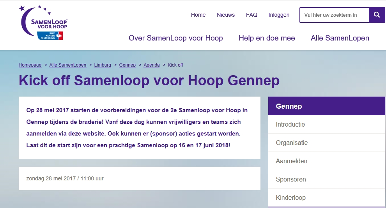The image size is (386, 208).
Task: Click the paragraph starting 'Op 28 mei 2017 starten'
Action: click(x=137, y=128)
